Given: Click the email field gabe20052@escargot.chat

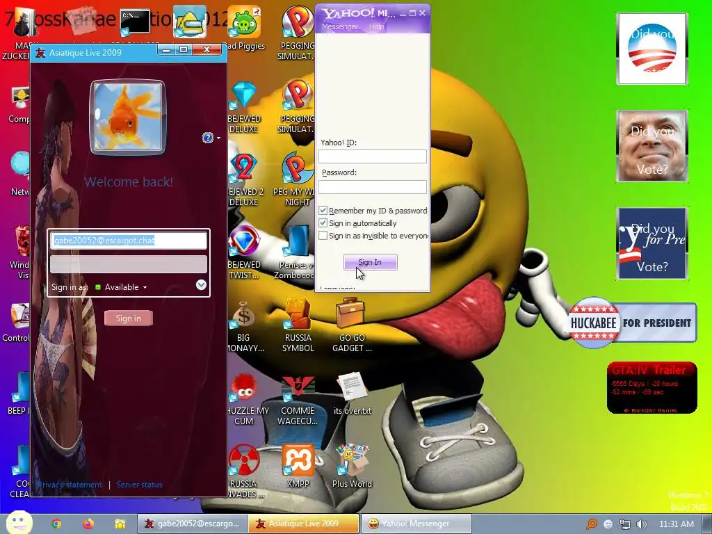Looking at the screenshot, I should tap(129, 241).
